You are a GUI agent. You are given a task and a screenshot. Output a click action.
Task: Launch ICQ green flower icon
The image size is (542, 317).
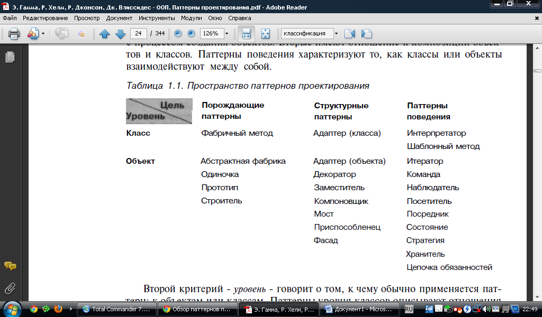46,309
